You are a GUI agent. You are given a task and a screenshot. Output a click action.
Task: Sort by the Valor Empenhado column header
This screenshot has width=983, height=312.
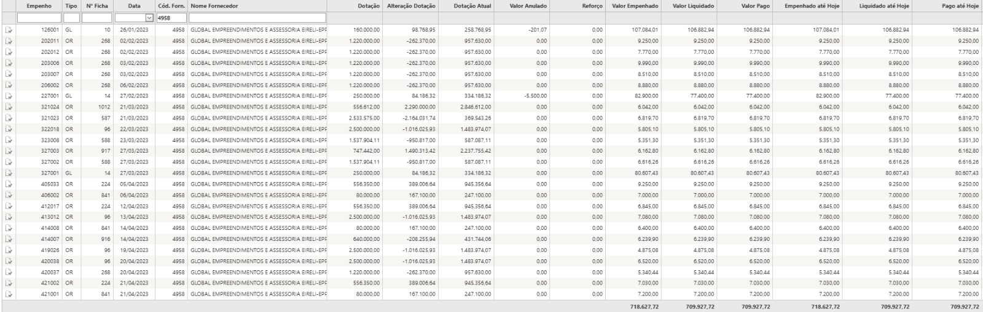click(635, 6)
